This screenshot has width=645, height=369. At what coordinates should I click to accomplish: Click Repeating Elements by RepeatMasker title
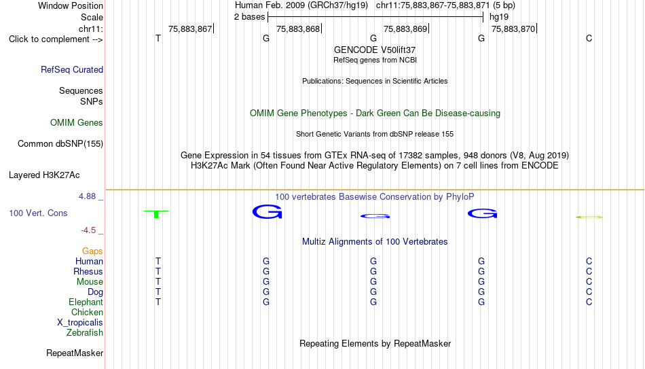(x=375, y=343)
